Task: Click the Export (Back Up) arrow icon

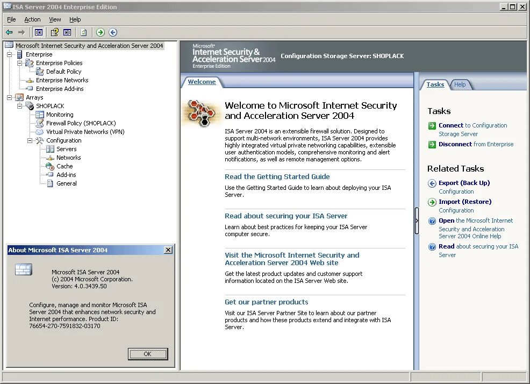Action: pos(432,183)
